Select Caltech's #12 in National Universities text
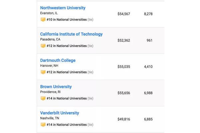Screen dimensions: 200x133 pyautogui.click(x=67, y=46)
